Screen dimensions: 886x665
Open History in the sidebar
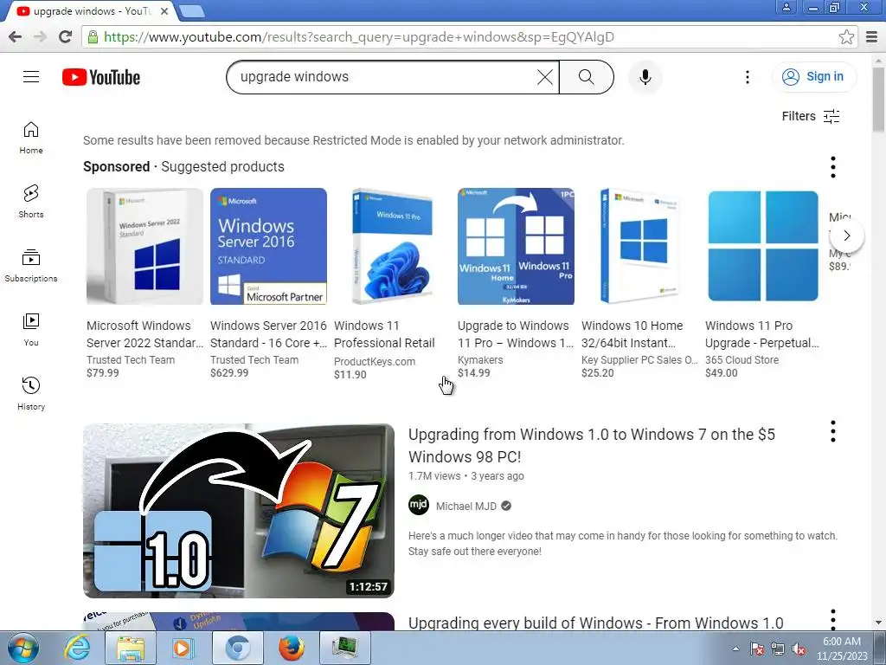click(31, 393)
